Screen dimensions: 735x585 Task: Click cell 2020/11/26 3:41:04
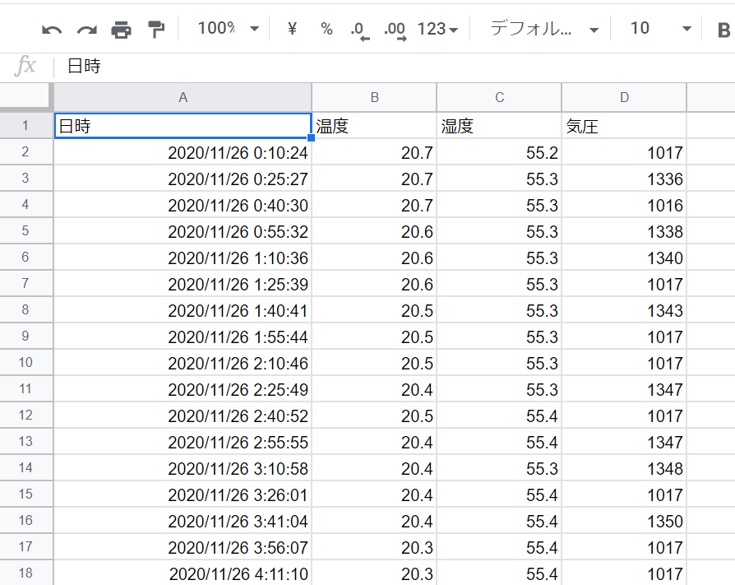click(183, 520)
